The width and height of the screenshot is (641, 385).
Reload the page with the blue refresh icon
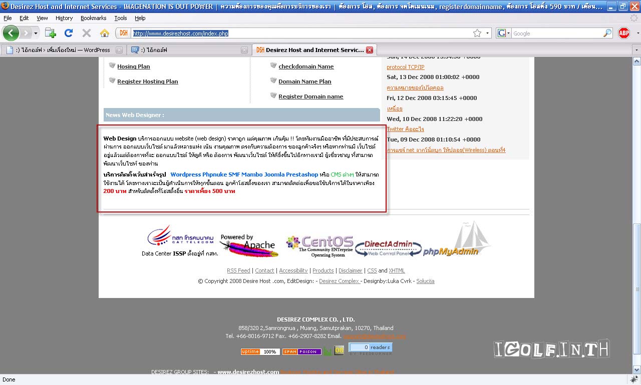[x=69, y=33]
